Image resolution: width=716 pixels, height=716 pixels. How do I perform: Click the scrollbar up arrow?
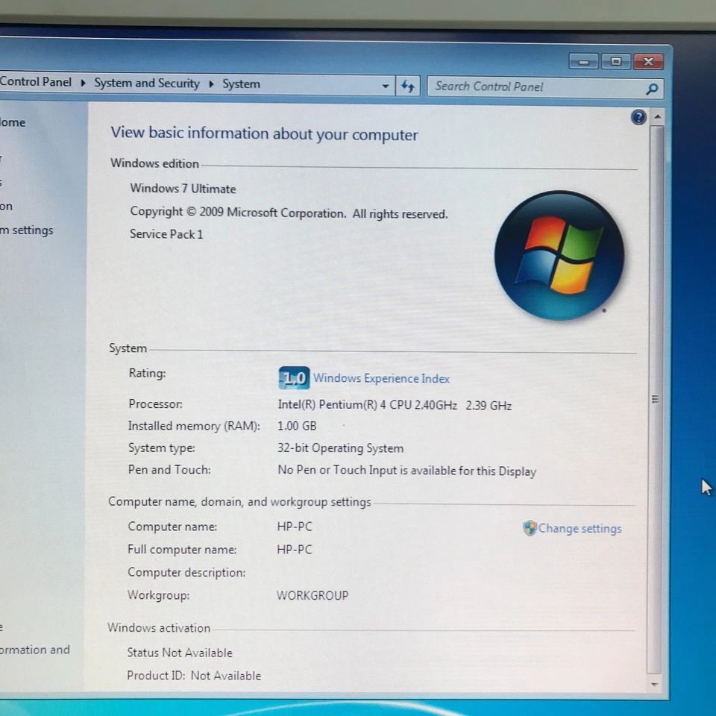[657, 116]
